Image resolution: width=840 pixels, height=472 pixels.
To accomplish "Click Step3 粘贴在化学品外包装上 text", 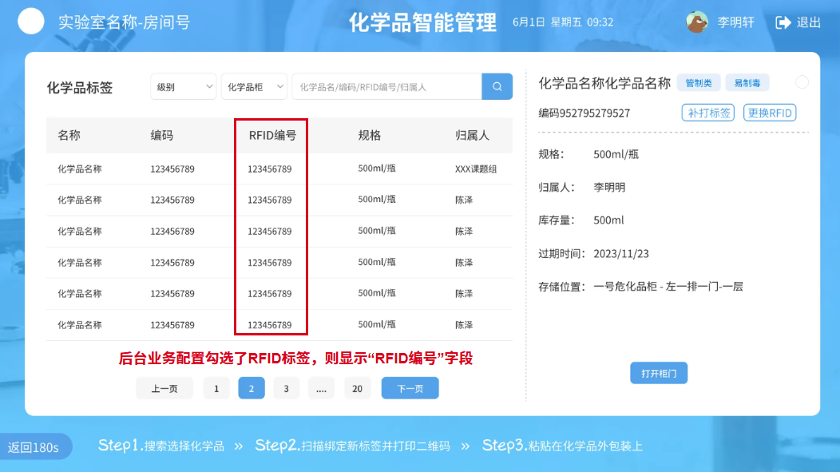I will [x=562, y=446].
